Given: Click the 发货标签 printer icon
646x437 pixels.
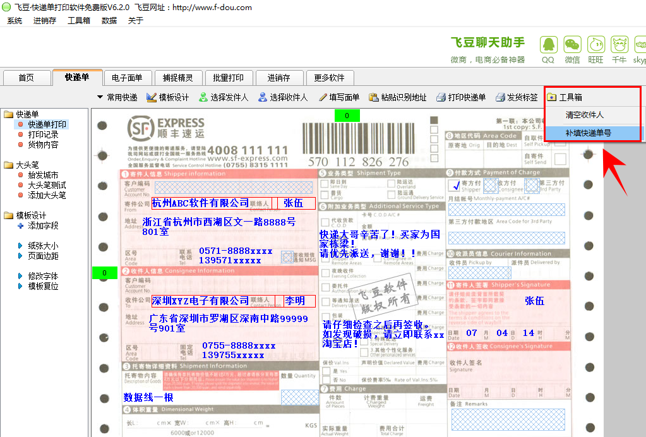Looking at the screenshot, I should point(500,97).
